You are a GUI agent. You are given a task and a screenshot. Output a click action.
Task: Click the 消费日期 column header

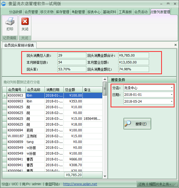pos(54,90)
